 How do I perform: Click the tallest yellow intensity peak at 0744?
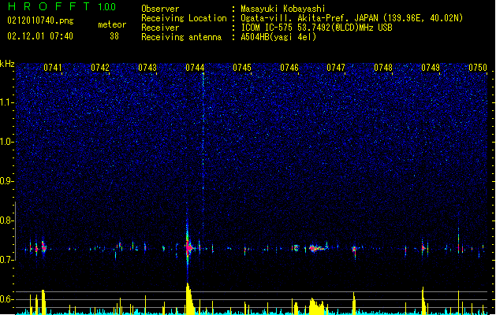tap(189, 298)
